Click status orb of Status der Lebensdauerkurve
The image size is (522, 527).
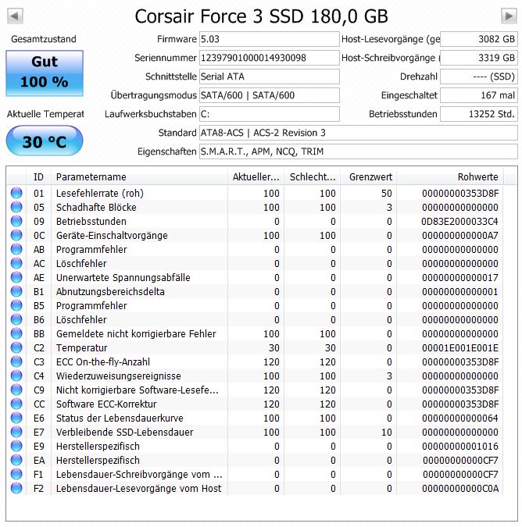[x=16, y=418]
